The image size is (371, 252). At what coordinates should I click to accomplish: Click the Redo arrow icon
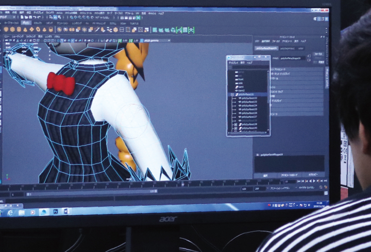pyautogui.click(x=39, y=17)
